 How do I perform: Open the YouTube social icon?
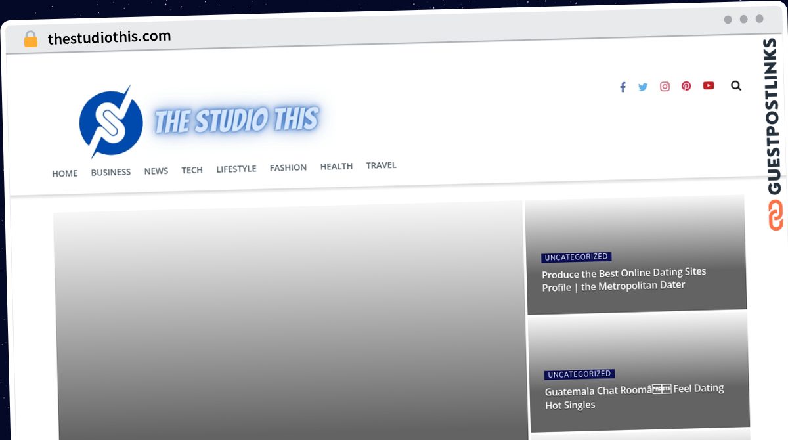pyautogui.click(x=709, y=85)
